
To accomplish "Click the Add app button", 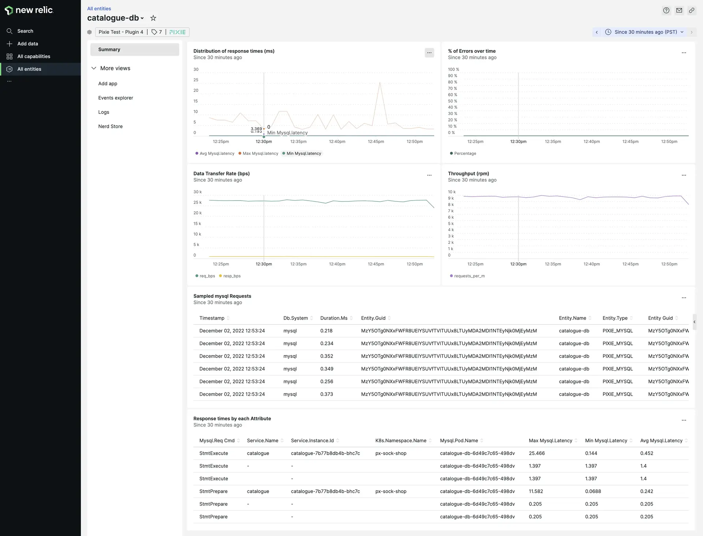I will tap(108, 83).
